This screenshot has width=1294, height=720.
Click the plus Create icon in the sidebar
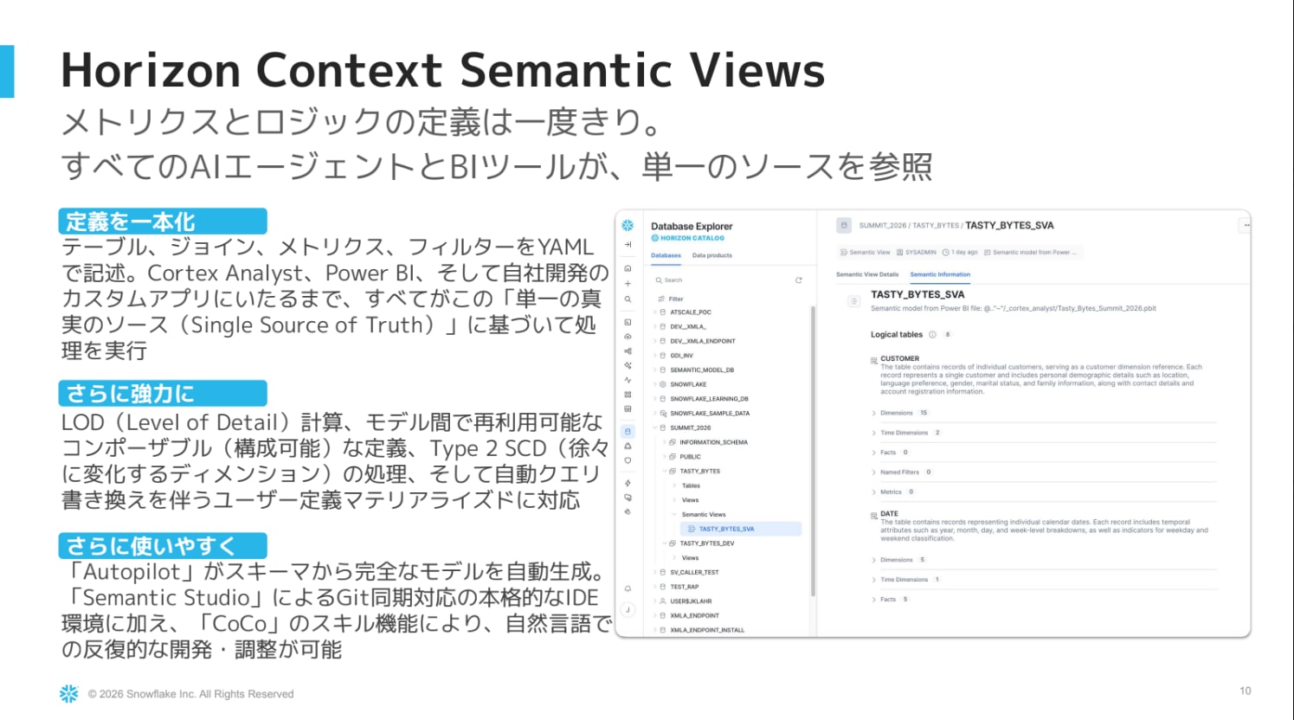point(628,284)
